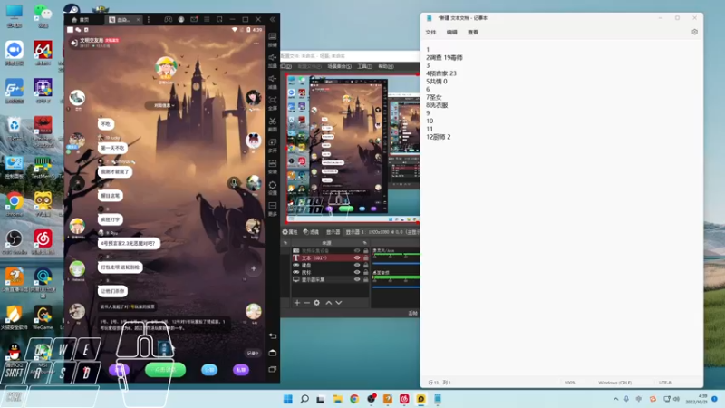Toggle the lock on the 键盘 source

(366, 265)
